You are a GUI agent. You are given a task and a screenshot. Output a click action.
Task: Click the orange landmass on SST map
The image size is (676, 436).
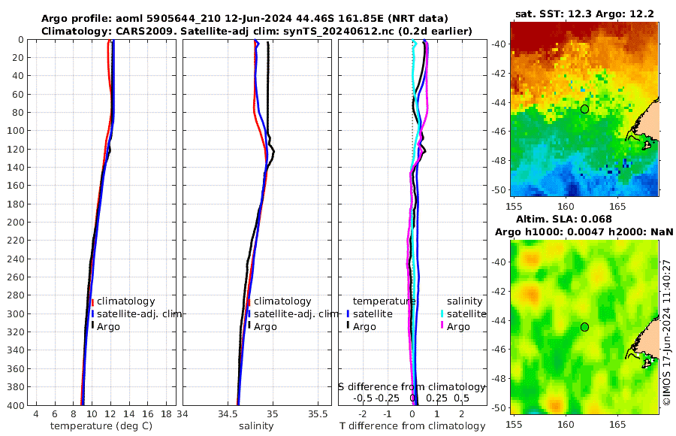[649, 119]
